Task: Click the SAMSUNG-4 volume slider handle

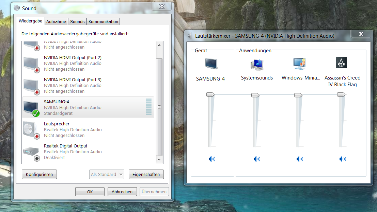Action: tap(210, 94)
